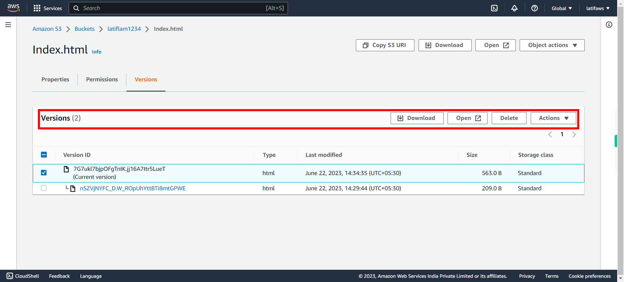Click the top Download button
Viewport: 624px width, 282px height.
click(445, 45)
